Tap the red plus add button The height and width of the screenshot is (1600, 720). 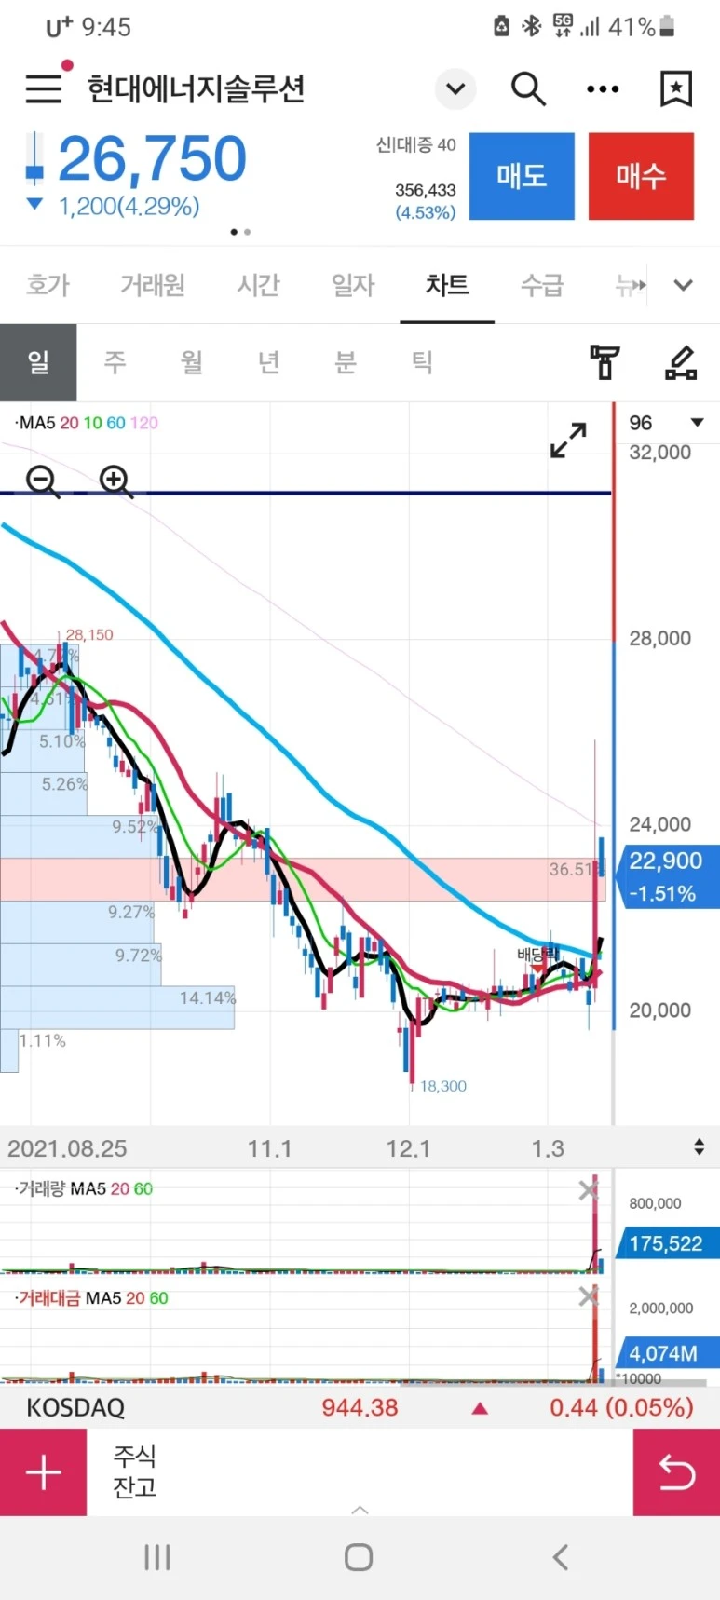click(x=43, y=1472)
